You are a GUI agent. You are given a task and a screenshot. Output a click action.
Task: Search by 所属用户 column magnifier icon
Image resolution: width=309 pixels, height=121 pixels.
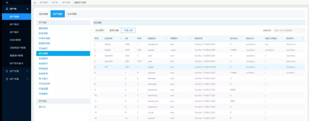point(191,38)
